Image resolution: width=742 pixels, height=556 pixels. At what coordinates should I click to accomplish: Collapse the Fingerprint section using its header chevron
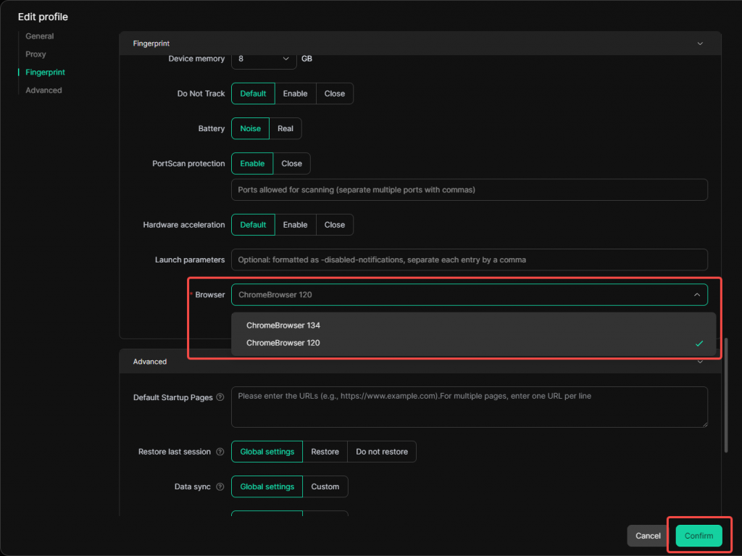700,43
